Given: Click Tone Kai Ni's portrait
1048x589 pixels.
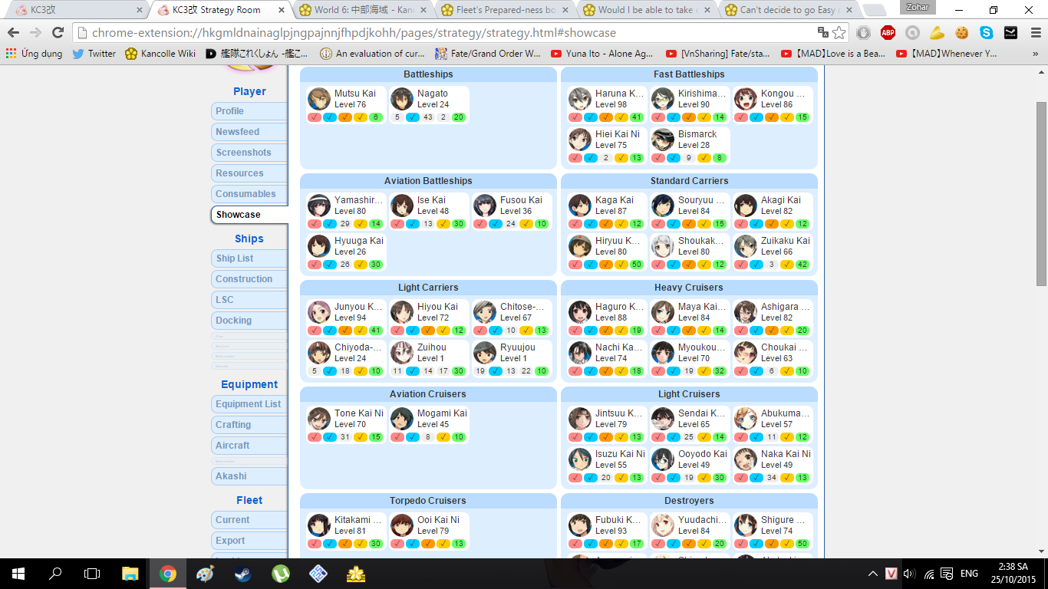Looking at the screenshot, I should click(319, 419).
